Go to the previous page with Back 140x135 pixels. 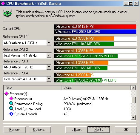[76, 130]
